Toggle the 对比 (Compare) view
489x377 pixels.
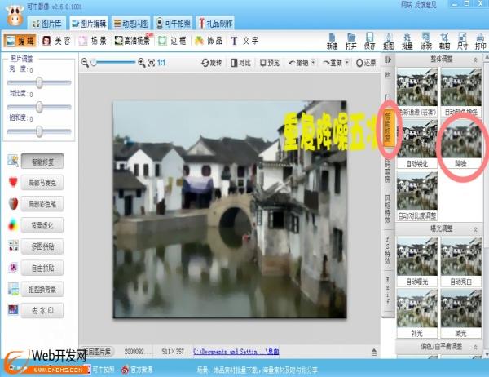click(240, 62)
